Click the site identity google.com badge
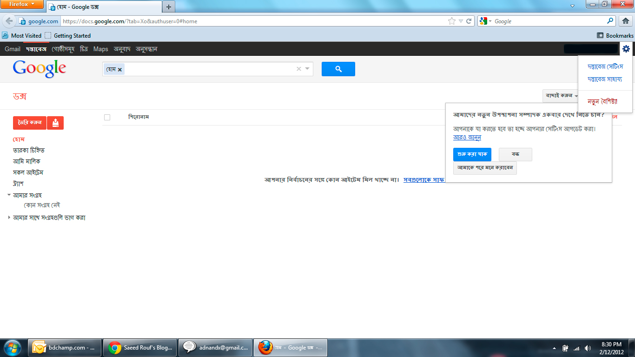This screenshot has width=635, height=357. pyautogui.click(x=39, y=21)
